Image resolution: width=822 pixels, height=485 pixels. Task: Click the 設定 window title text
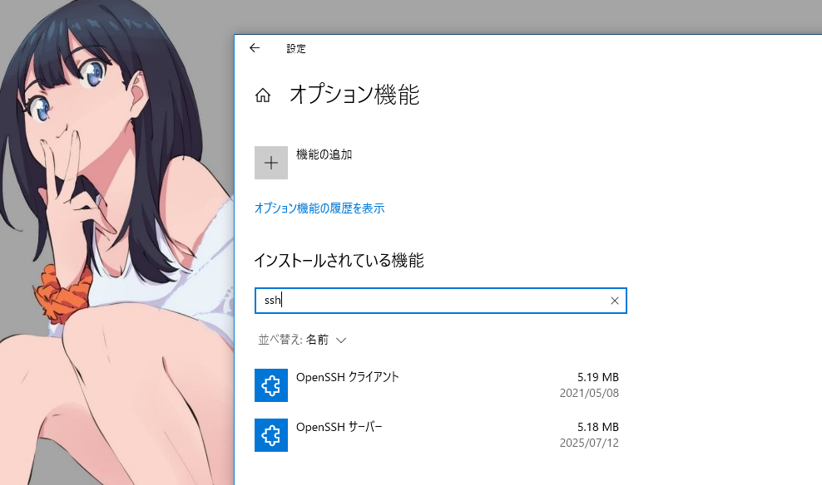tap(296, 48)
